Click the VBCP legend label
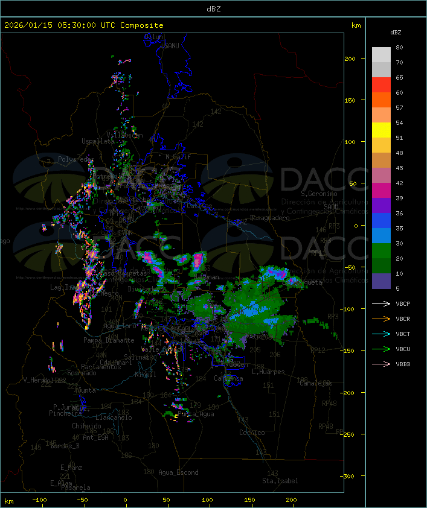Image resolution: width=427 pixels, height=508 pixels. tap(403, 304)
